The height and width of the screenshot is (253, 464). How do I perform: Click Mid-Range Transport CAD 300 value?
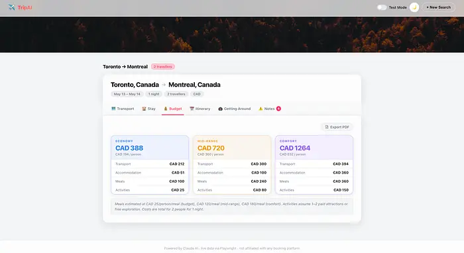(x=259, y=164)
